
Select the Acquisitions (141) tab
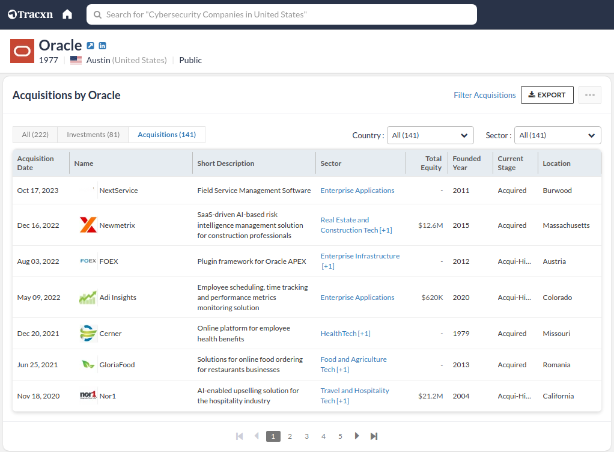tap(167, 135)
